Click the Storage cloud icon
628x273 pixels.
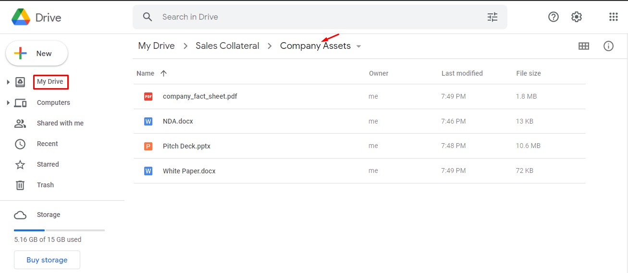(20, 215)
